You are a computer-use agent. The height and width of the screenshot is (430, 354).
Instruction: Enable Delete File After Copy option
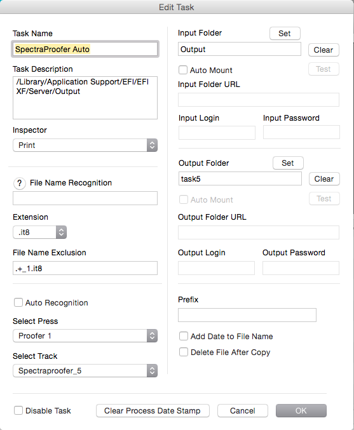184,352
